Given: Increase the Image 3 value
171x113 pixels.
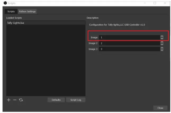Looking at the screenshot, I should [162, 48].
